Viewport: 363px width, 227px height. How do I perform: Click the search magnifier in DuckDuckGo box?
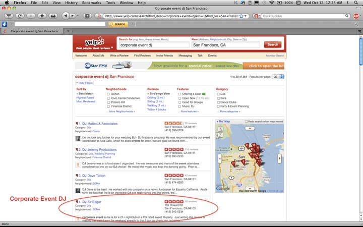tap(346, 16)
